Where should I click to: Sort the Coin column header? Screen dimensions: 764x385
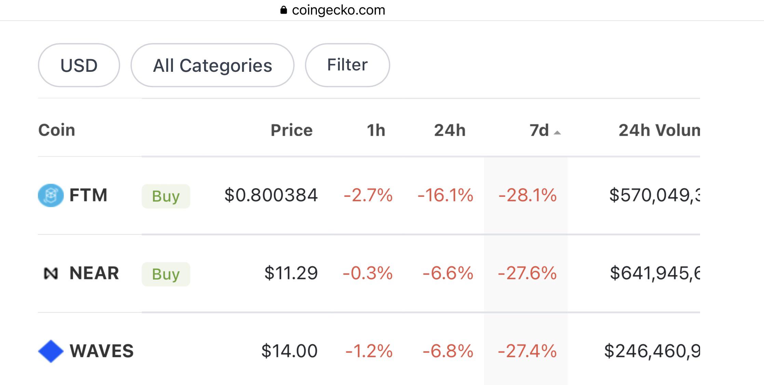(x=56, y=130)
